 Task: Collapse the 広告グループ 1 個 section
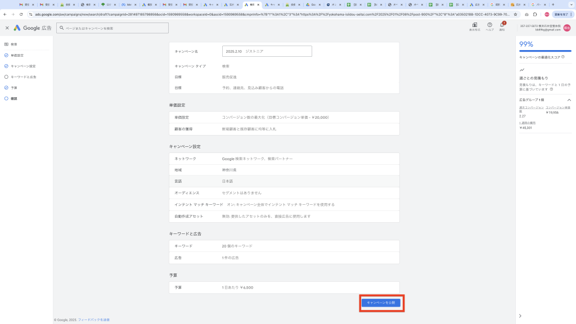coord(569,100)
